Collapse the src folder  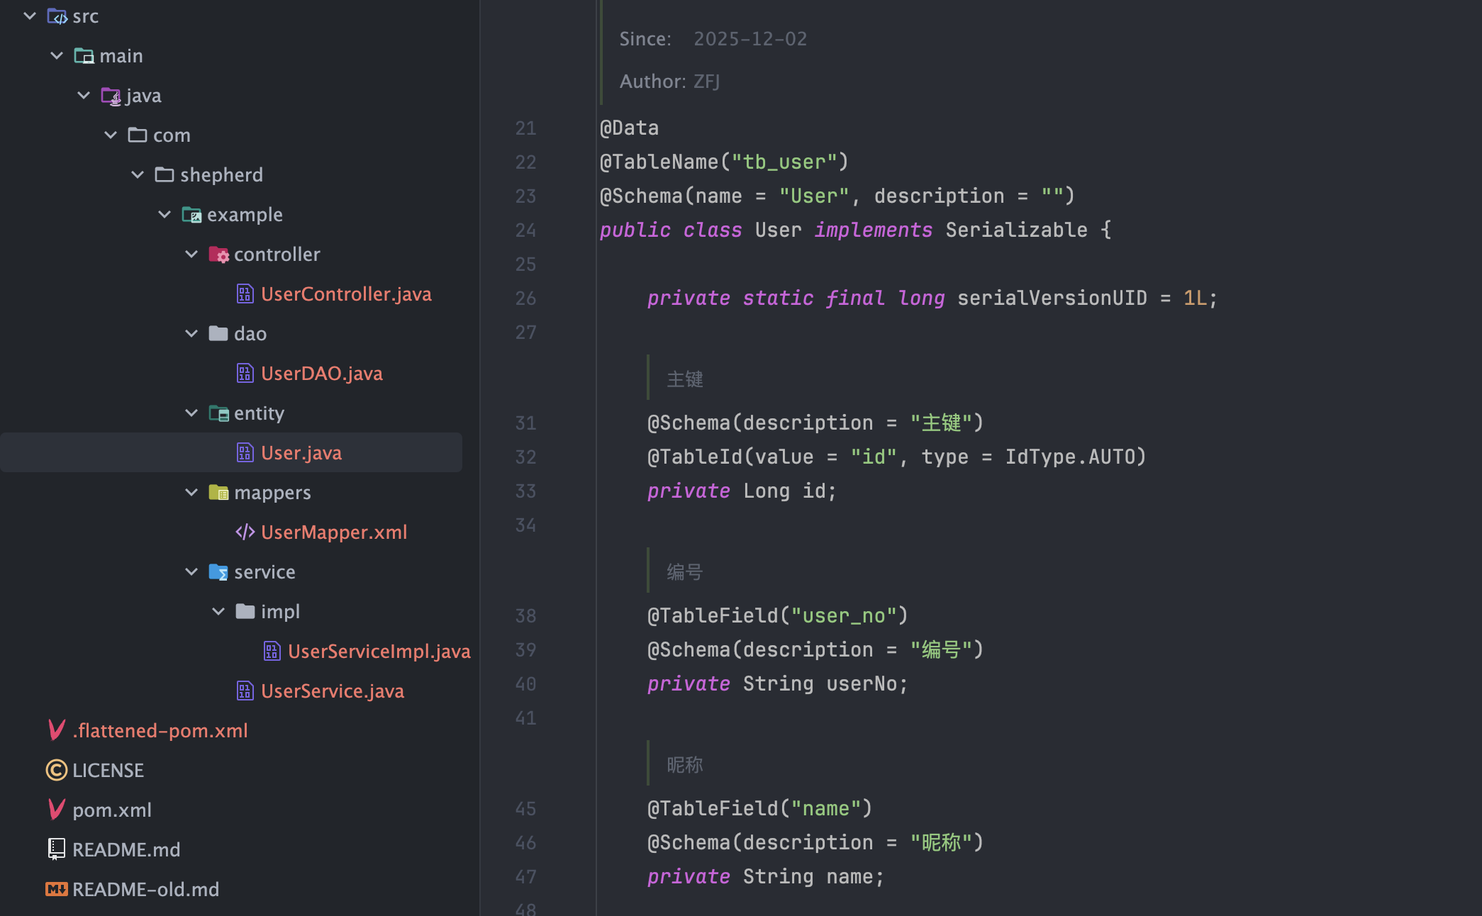(x=30, y=16)
